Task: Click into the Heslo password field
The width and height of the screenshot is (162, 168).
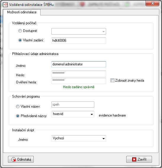Action: click(79, 74)
